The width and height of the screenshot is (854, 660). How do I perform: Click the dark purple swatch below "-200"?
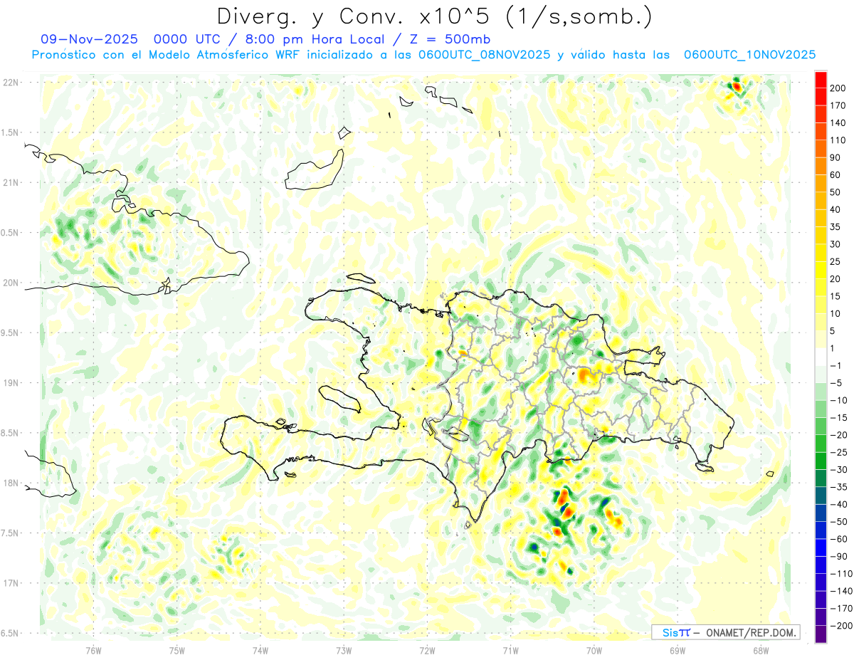[x=821, y=634]
